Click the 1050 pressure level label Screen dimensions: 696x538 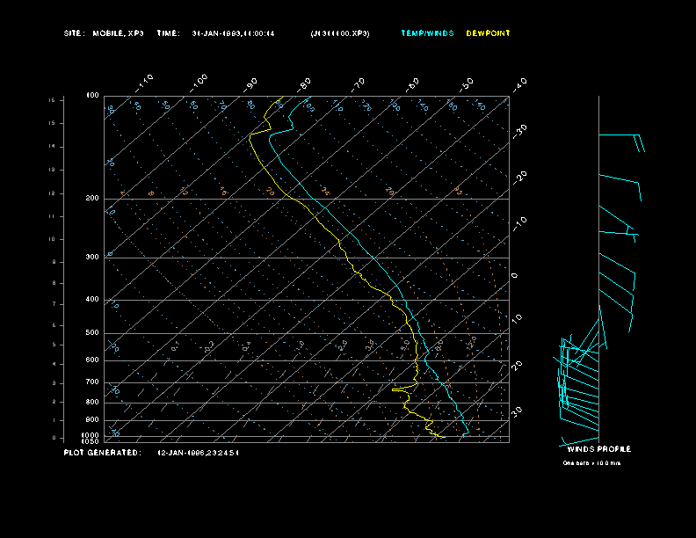point(91,441)
